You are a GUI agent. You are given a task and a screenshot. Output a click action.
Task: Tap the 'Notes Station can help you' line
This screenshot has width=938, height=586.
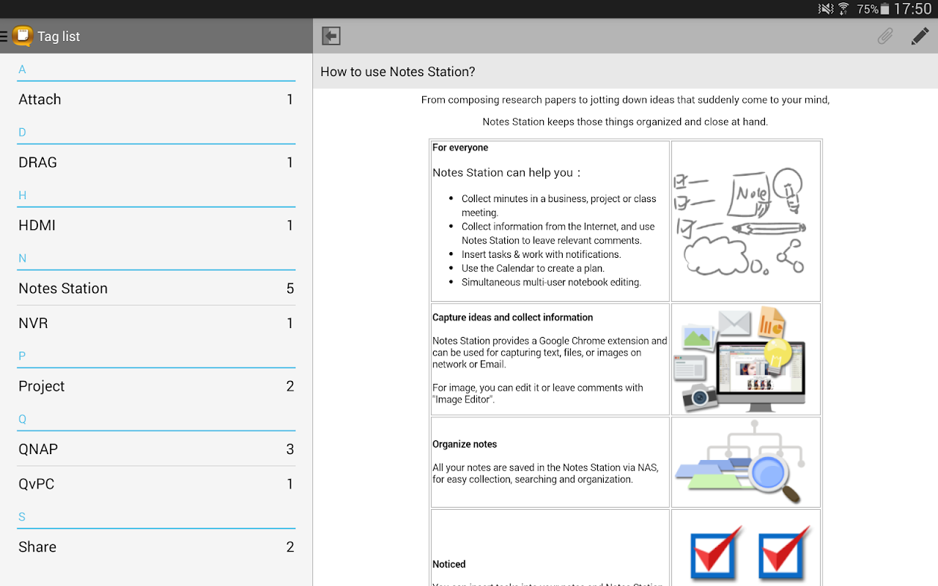point(506,173)
